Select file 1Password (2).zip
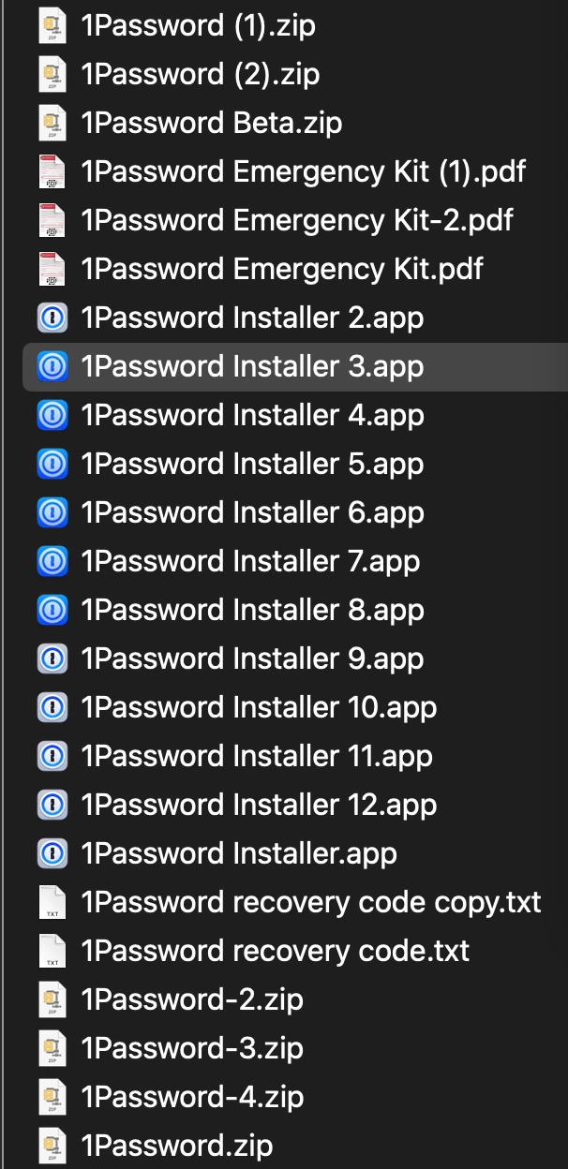The height and width of the screenshot is (1169, 568). (x=199, y=74)
